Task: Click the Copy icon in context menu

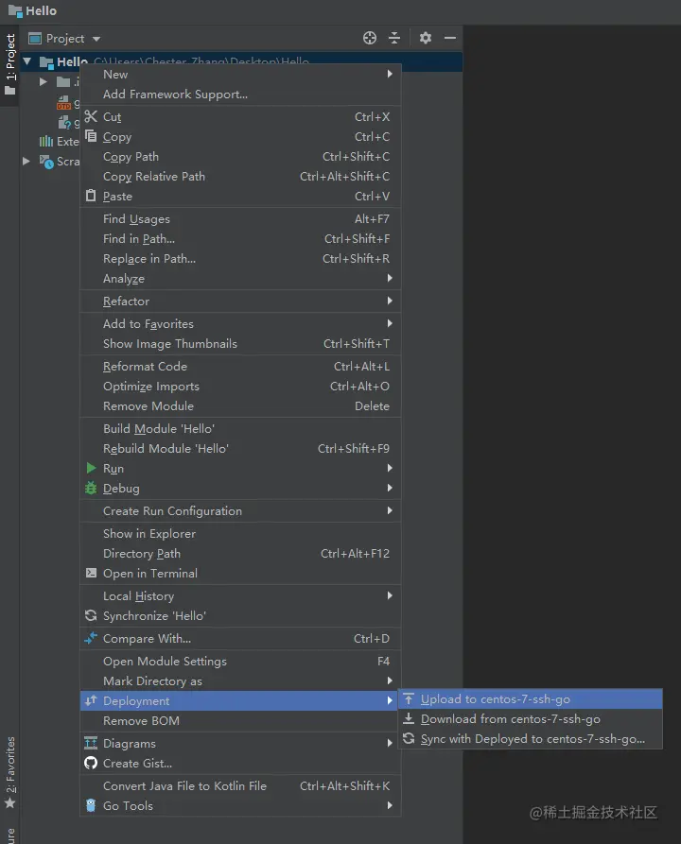Action: tap(91, 136)
